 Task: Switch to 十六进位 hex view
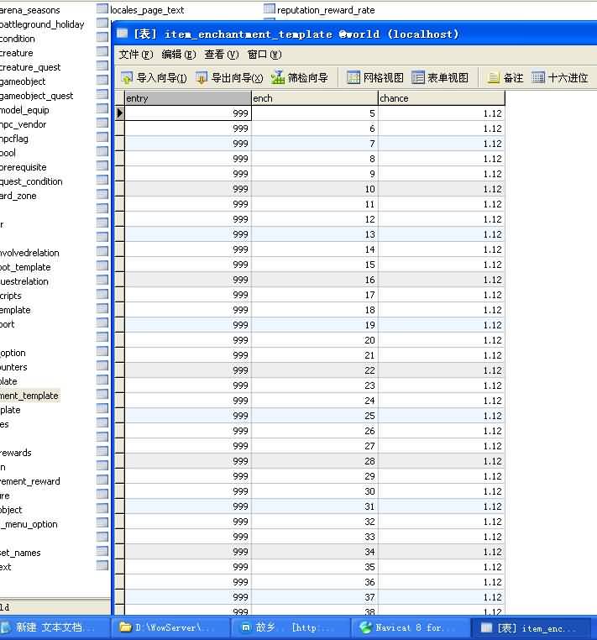[x=560, y=77]
